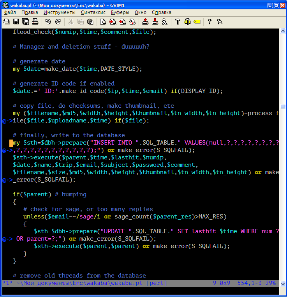Click the Find Next icon
This screenshot has width=287, height=297.
pos(113,22)
